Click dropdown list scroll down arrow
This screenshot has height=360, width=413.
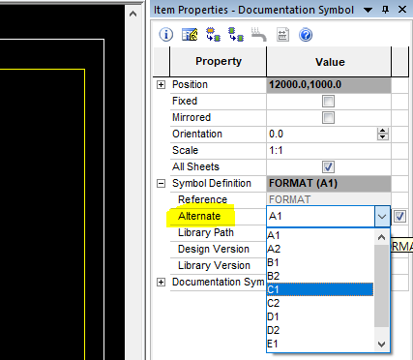tap(382, 345)
